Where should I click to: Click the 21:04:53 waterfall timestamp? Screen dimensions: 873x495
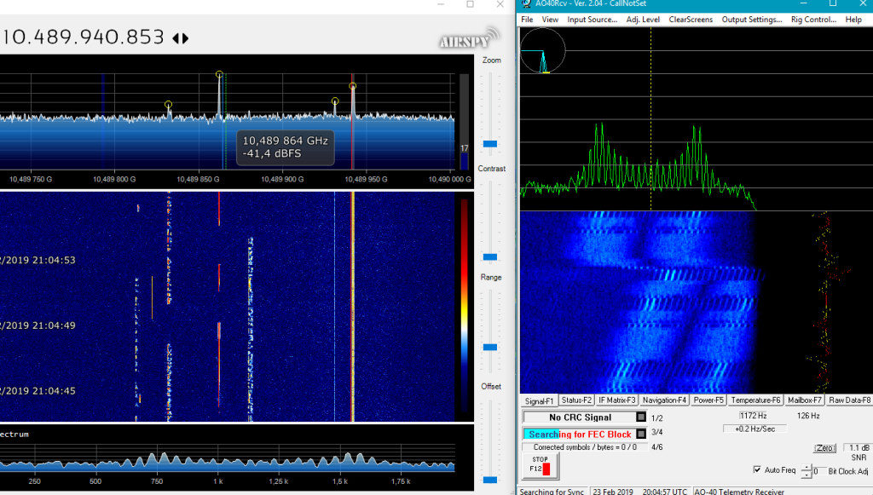(x=38, y=260)
